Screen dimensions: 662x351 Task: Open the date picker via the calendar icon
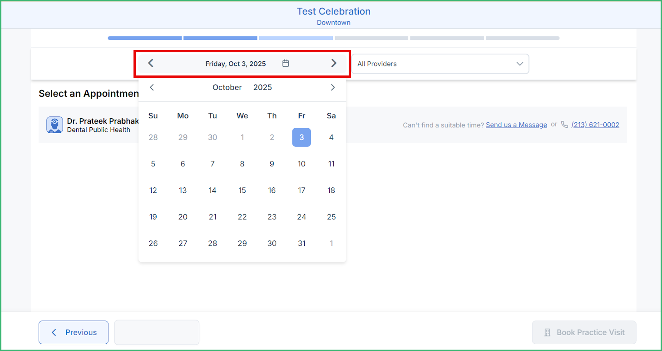[x=286, y=64]
